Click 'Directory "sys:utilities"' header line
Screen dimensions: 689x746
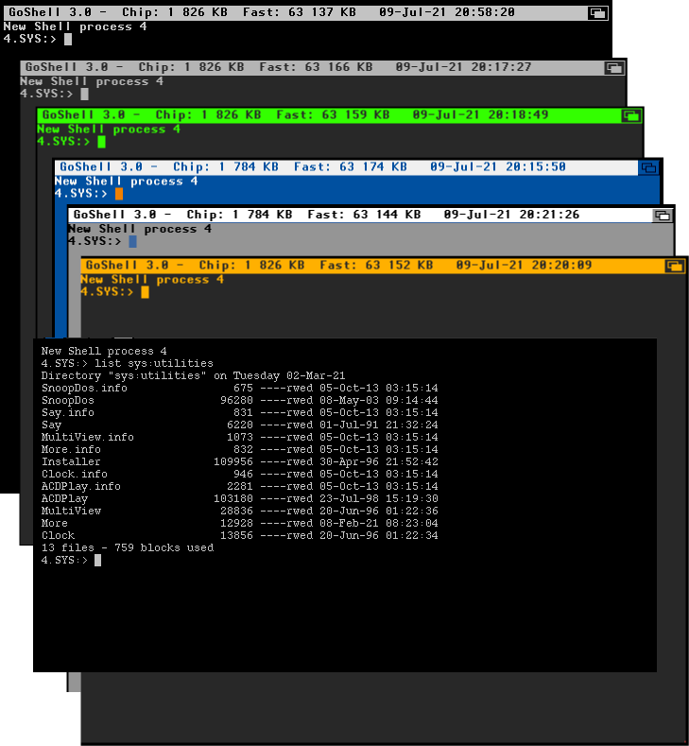(x=193, y=376)
